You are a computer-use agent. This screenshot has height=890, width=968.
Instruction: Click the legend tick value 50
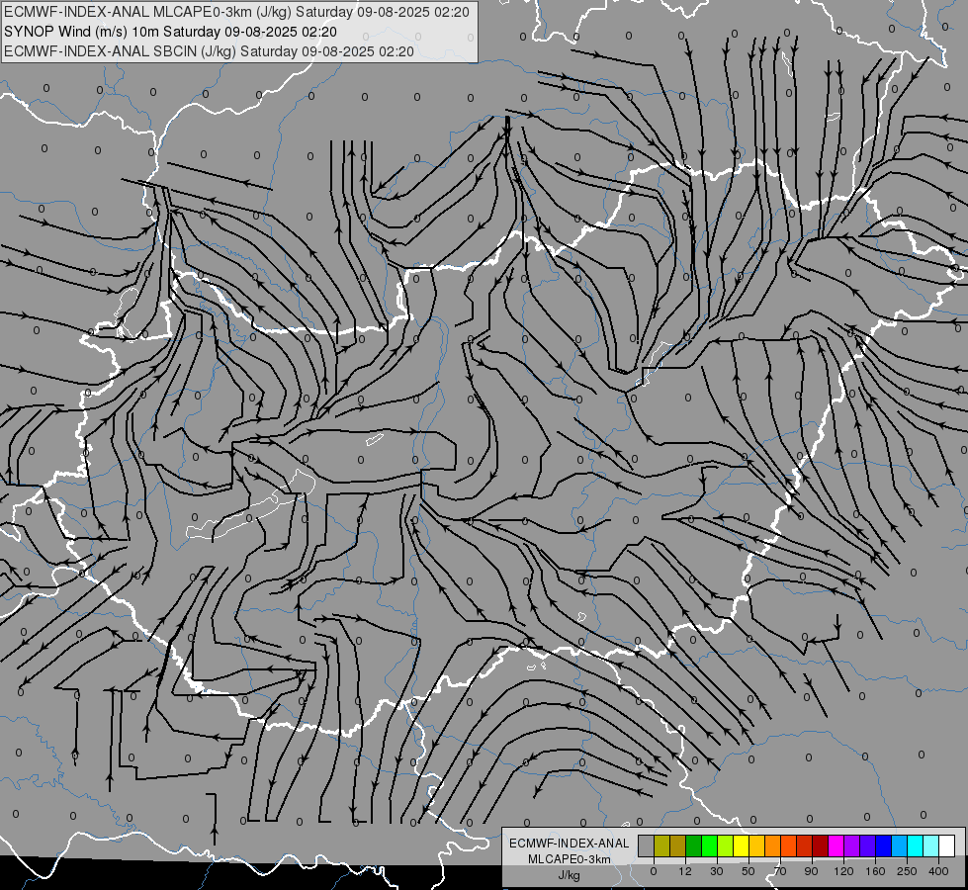pos(748,871)
